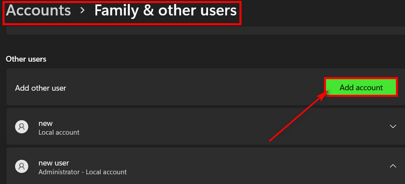The width and height of the screenshot is (405, 184).
Task: Go back to Accounts via breadcrumb
Action: tap(38, 11)
